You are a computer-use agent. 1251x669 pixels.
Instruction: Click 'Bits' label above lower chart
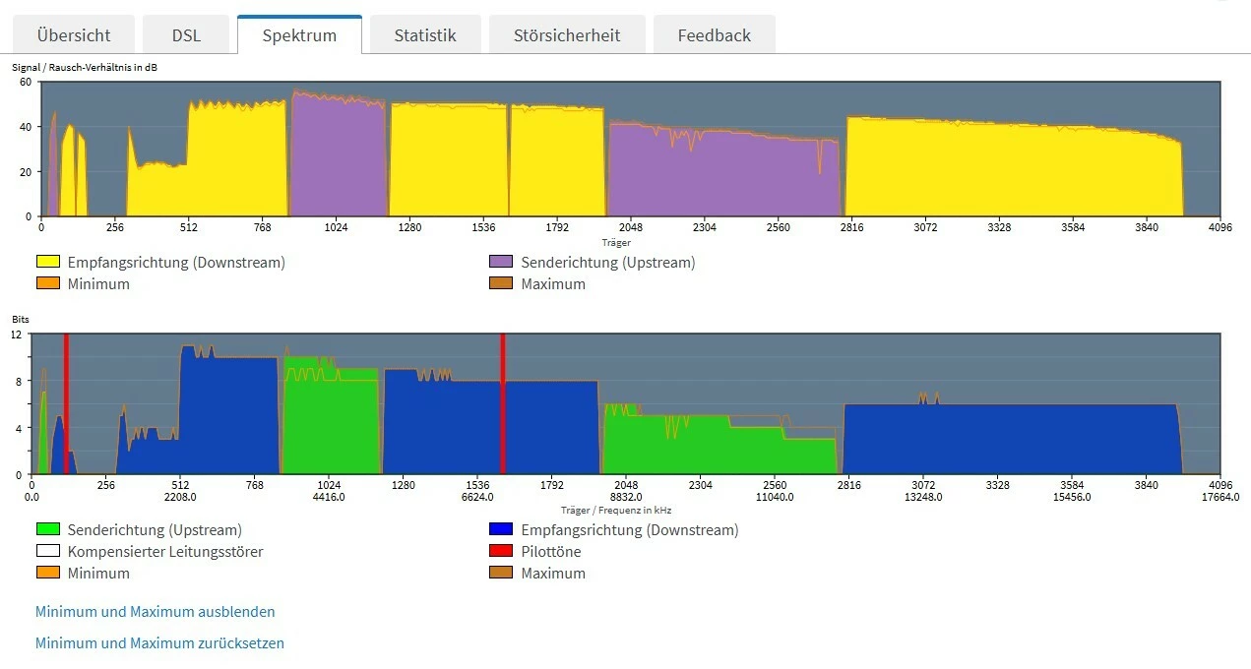click(21, 320)
